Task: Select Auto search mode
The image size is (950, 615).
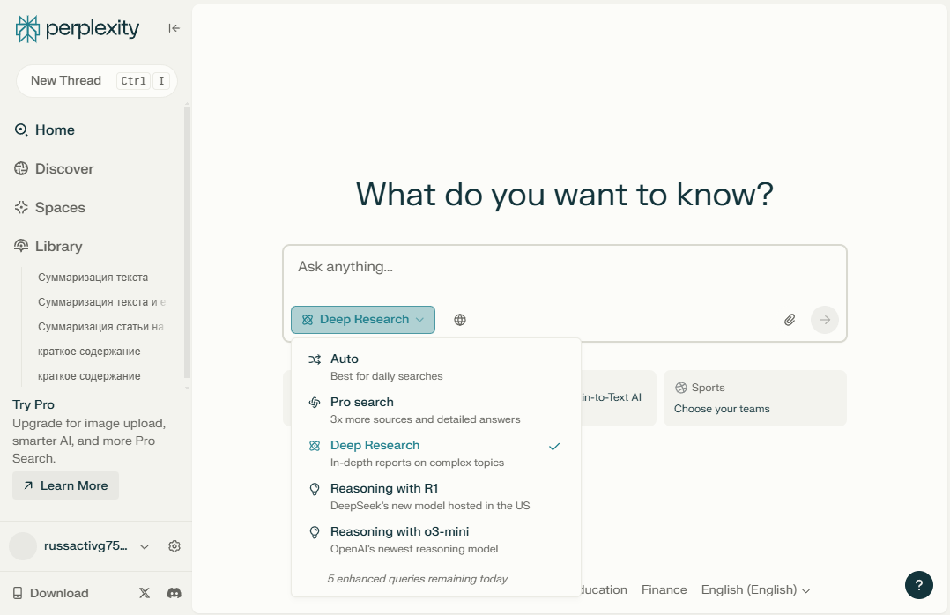Action: (435, 367)
